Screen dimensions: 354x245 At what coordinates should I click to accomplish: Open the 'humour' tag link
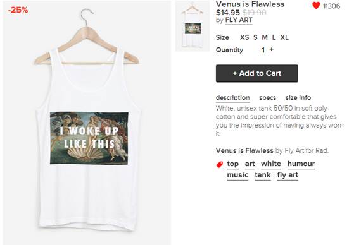pos(301,164)
